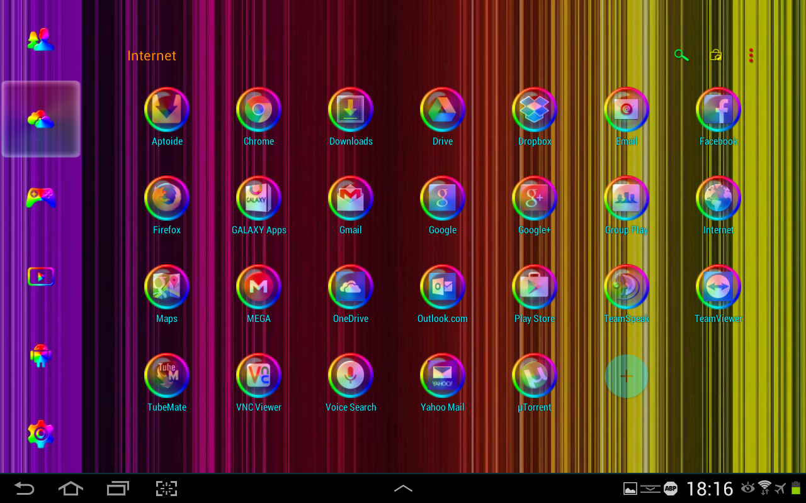
Task: Expand the bottom panel up-arrow
Action: [403, 488]
